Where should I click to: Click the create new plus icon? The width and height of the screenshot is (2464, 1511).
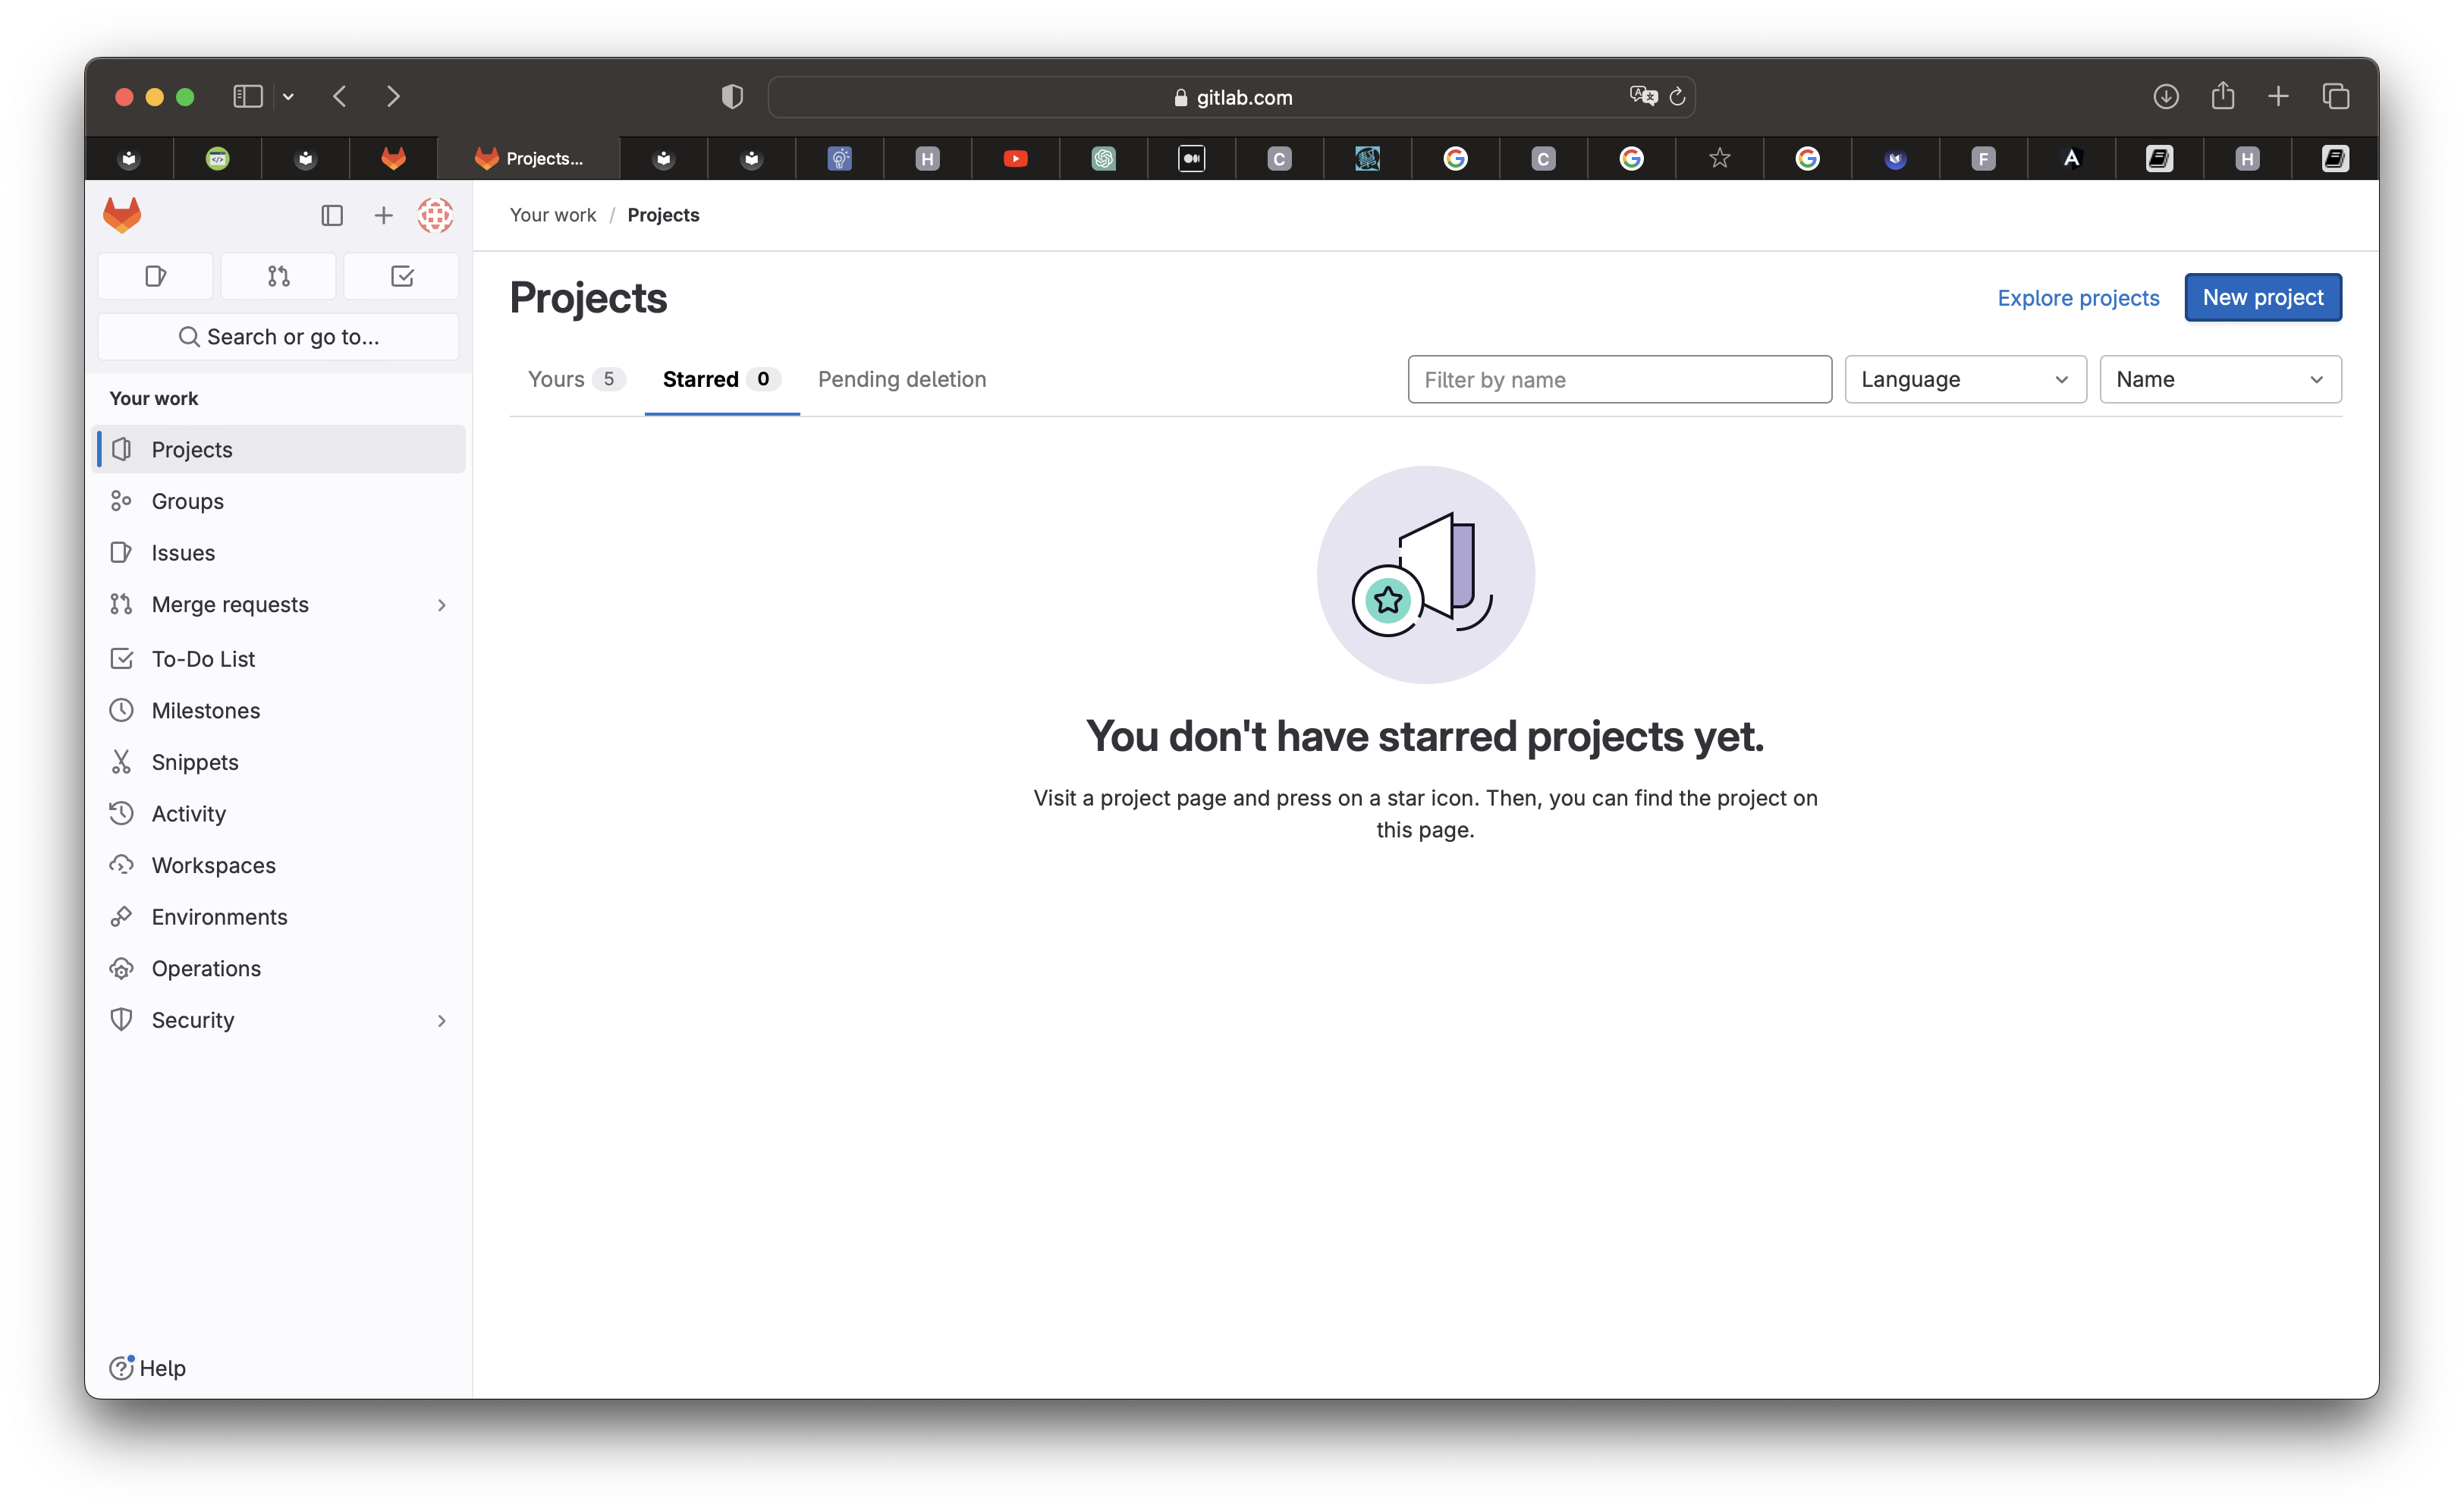[x=383, y=215]
